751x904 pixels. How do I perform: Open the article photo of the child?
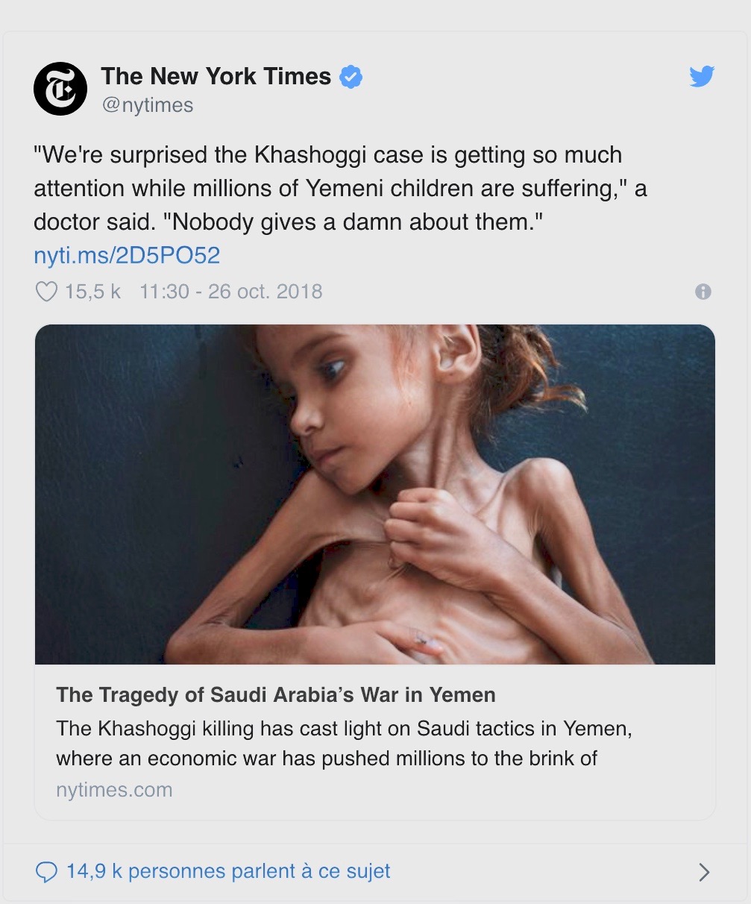(x=375, y=494)
